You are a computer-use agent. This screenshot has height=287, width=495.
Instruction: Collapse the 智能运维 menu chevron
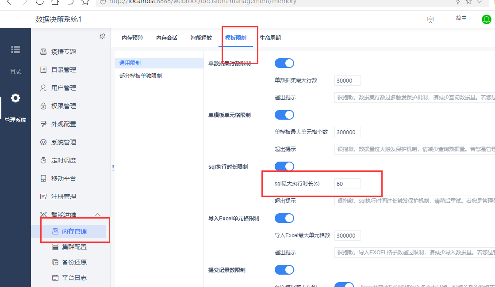[98, 215]
